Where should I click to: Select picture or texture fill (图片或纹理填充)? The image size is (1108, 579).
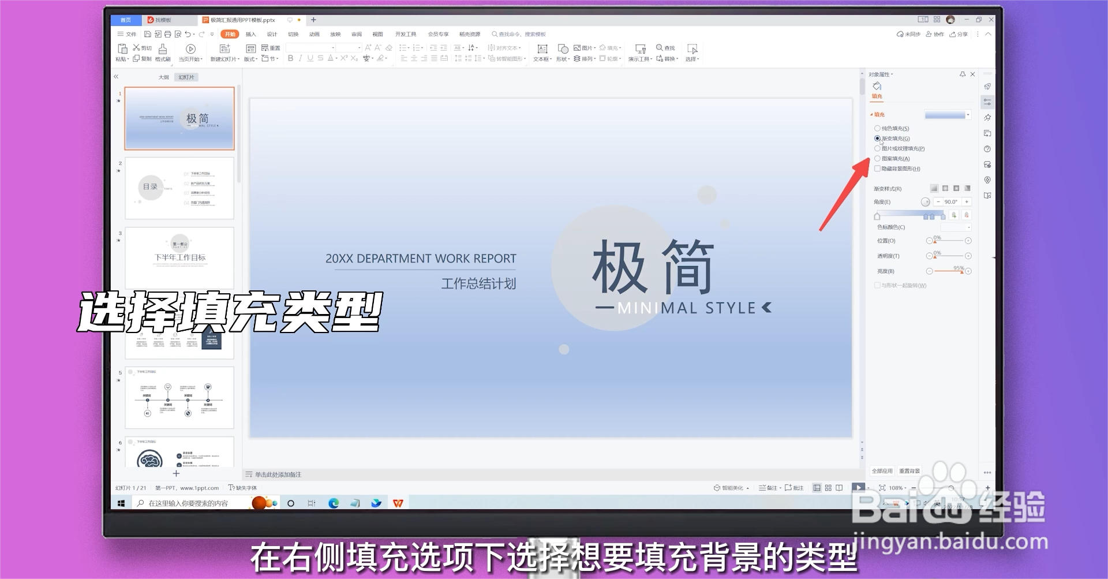tap(877, 148)
